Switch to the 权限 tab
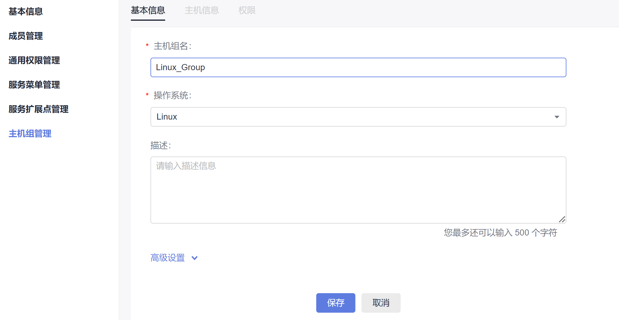The height and width of the screenshot is (320, 619). tap(247, 11)
